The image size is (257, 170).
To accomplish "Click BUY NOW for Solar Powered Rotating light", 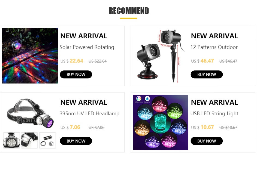I will [x=76, y=75].
